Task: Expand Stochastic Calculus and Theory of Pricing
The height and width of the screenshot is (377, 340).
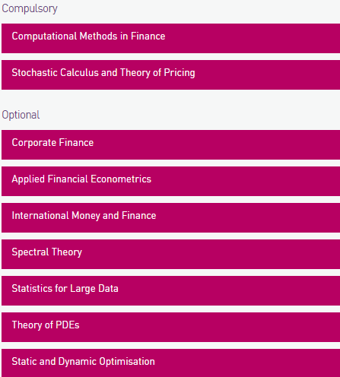Action: [170, 74]
